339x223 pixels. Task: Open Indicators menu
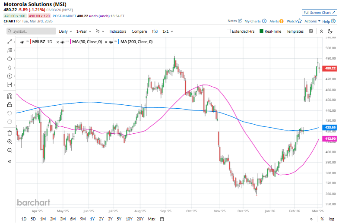click(118, 31)
